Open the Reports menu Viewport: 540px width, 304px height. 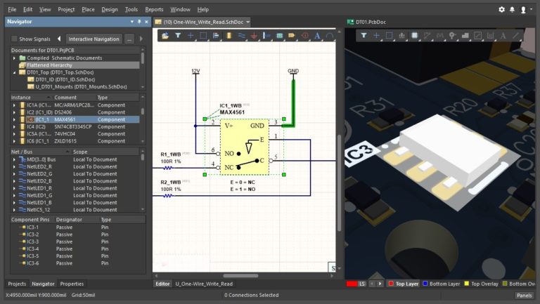pyautogui.click(x=154, y=9)
